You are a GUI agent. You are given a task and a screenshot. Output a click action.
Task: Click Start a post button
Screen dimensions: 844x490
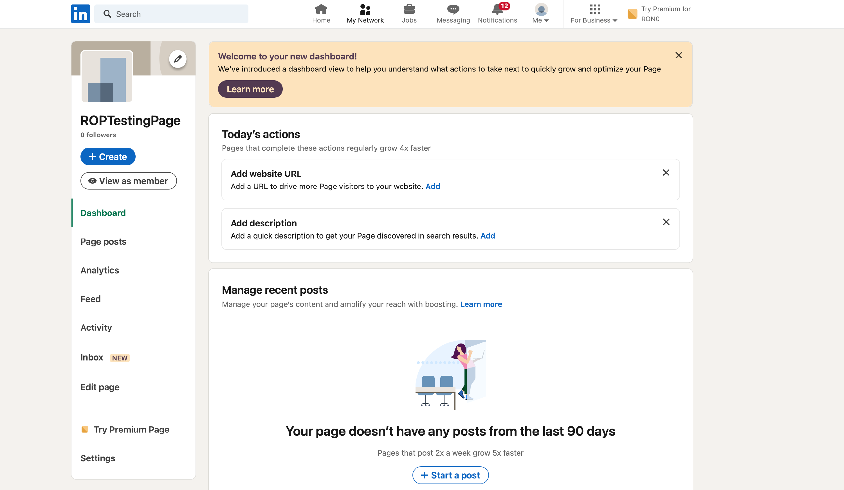[x=450, y=475]
